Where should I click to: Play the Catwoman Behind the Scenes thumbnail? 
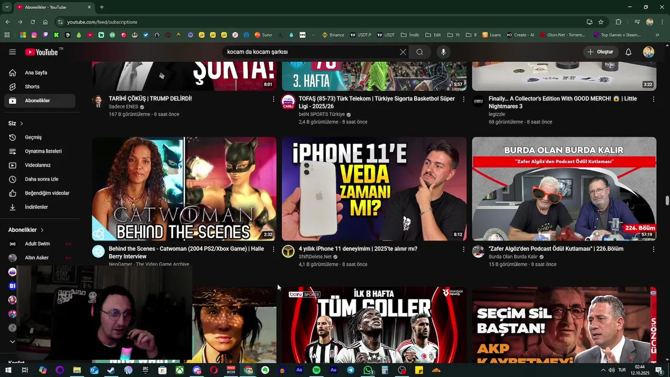pos(184,188)
